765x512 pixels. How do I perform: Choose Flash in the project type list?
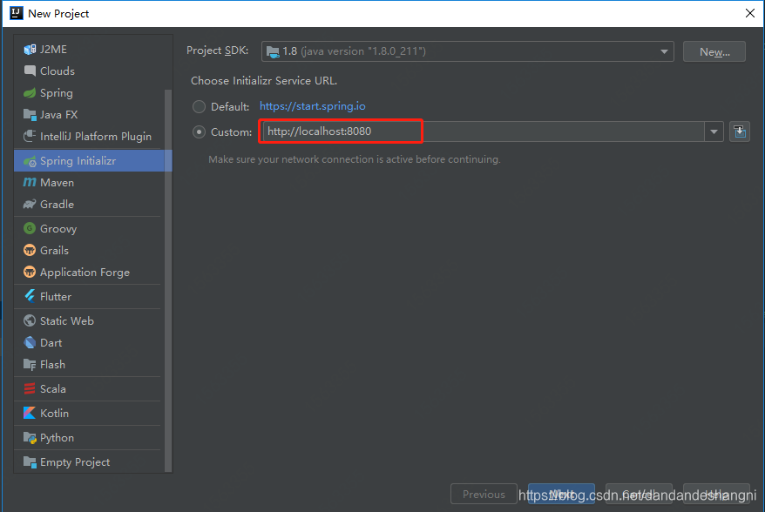tap(52, 364)
